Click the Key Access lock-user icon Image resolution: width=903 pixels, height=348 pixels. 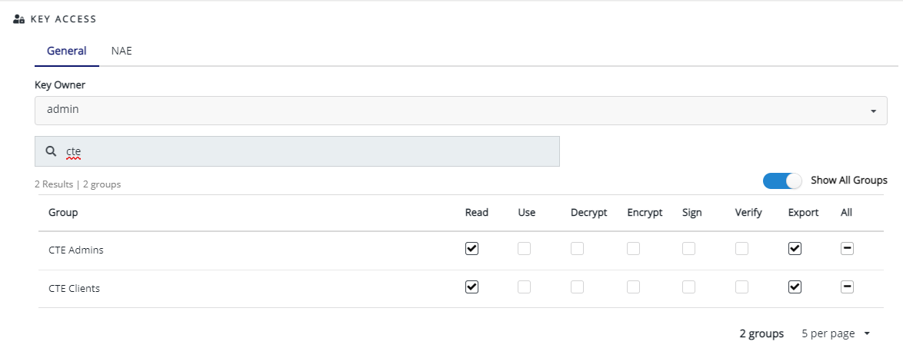pyautogui.click(x=20, y=18)
